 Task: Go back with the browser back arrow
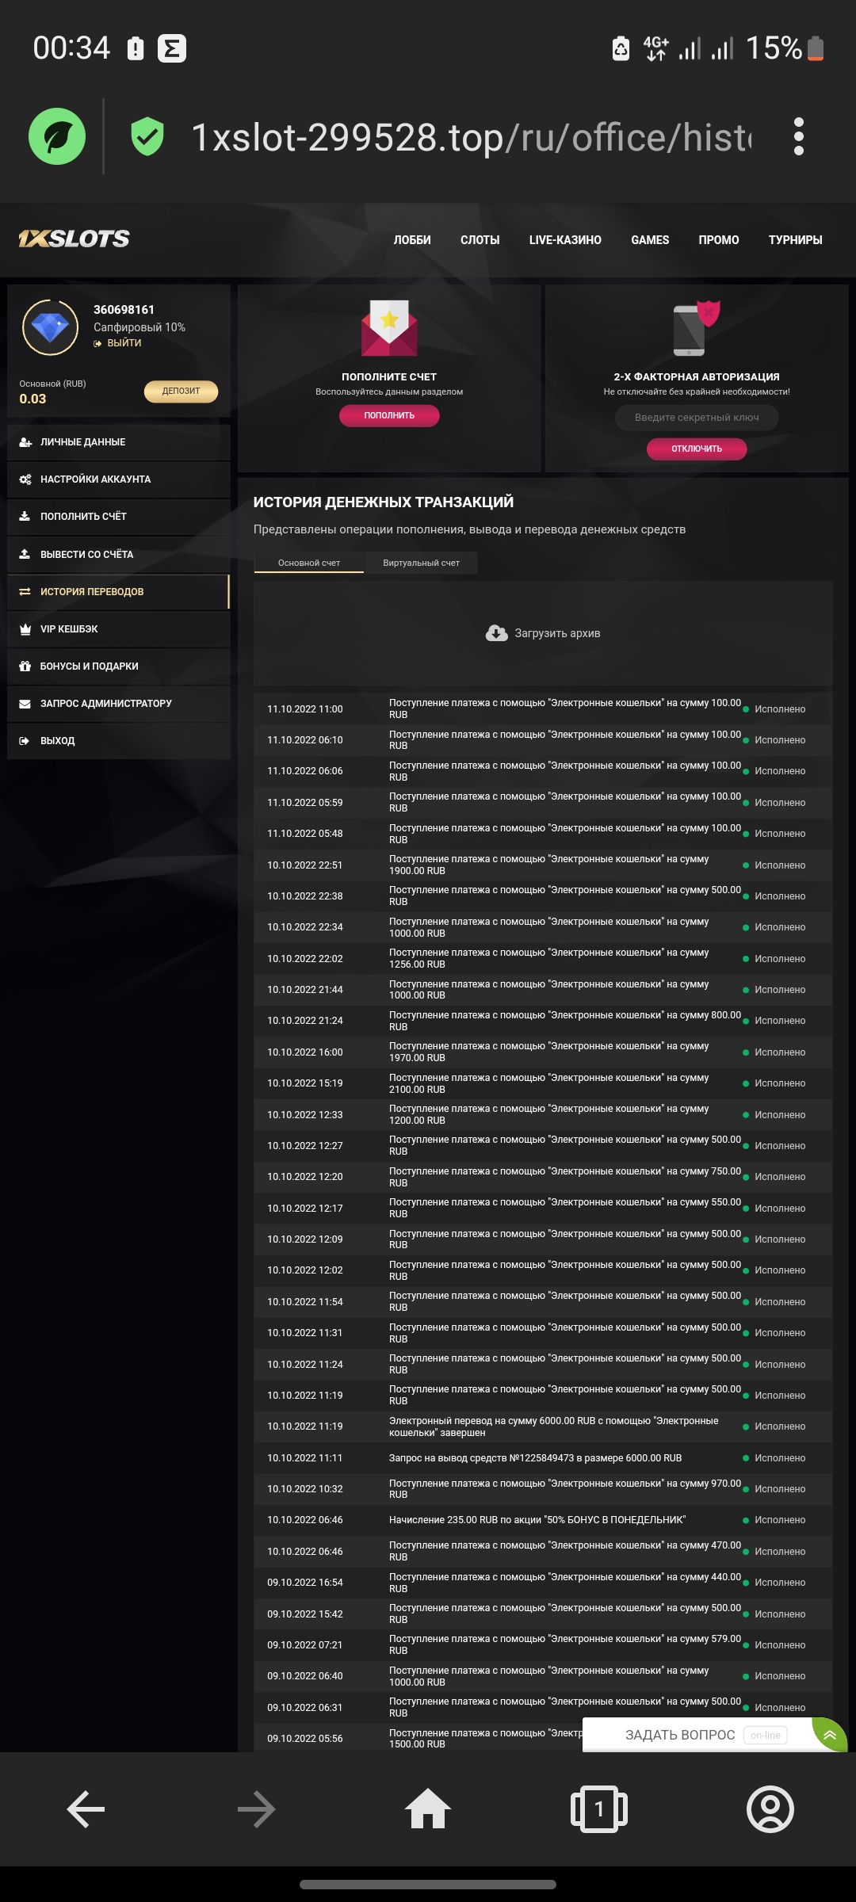coord(86,1808)
